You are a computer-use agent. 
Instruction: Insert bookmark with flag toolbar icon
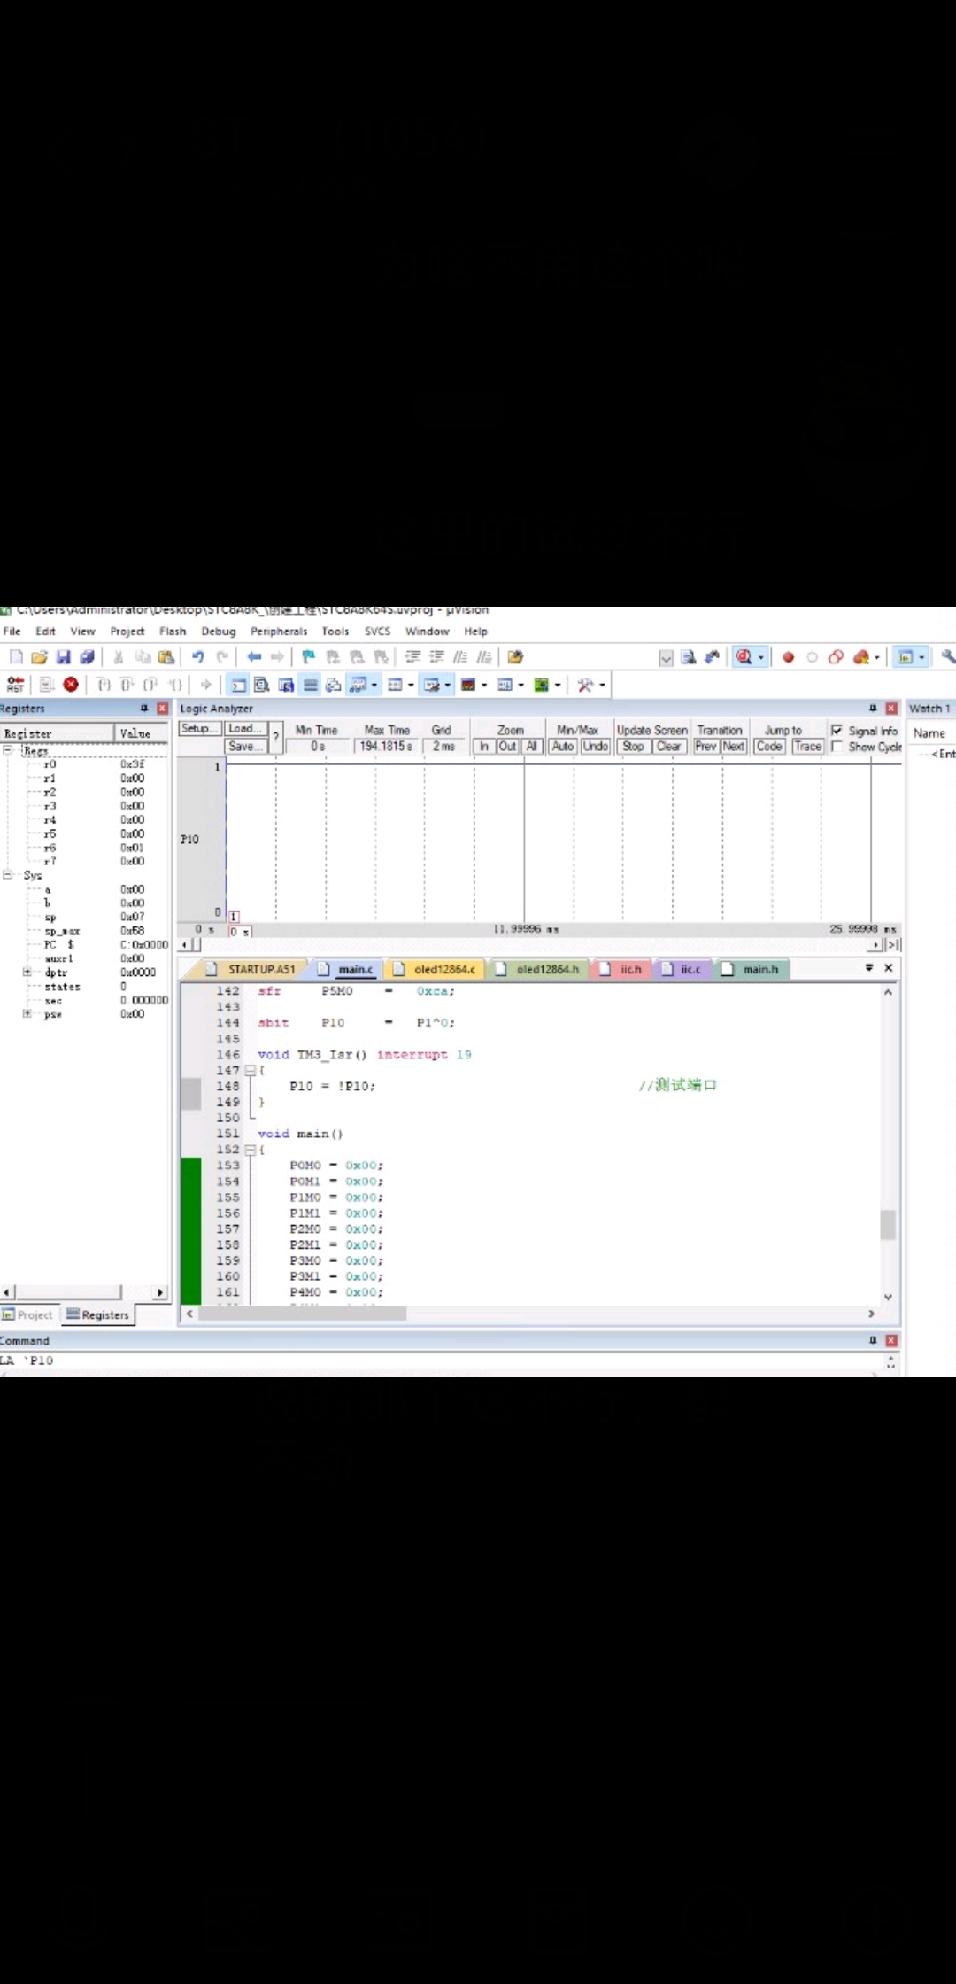[308, 657]
